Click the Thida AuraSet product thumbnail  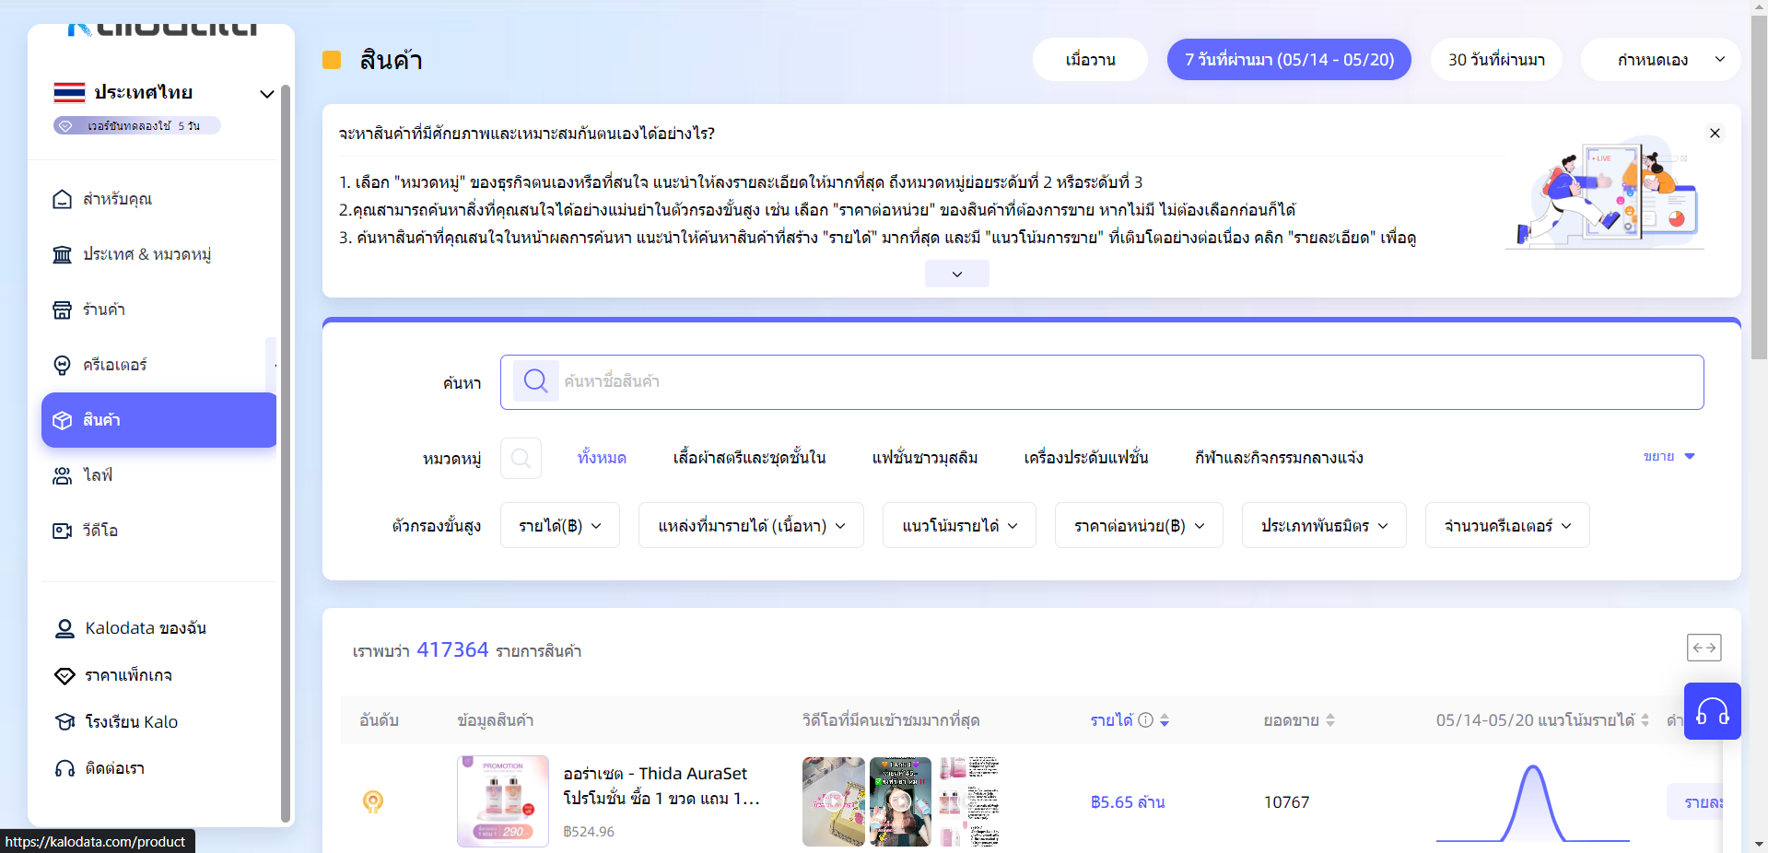point(502,800)
